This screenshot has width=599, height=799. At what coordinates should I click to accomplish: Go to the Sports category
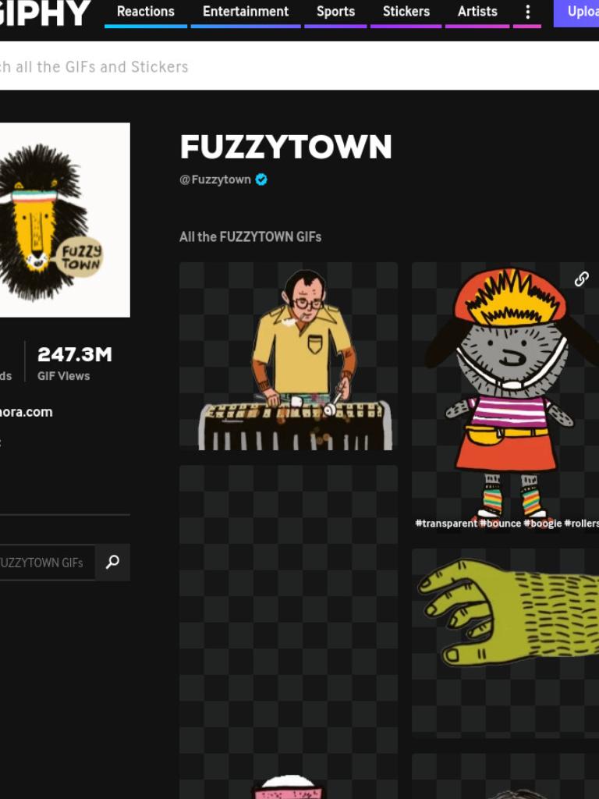(x=335, y=12)
